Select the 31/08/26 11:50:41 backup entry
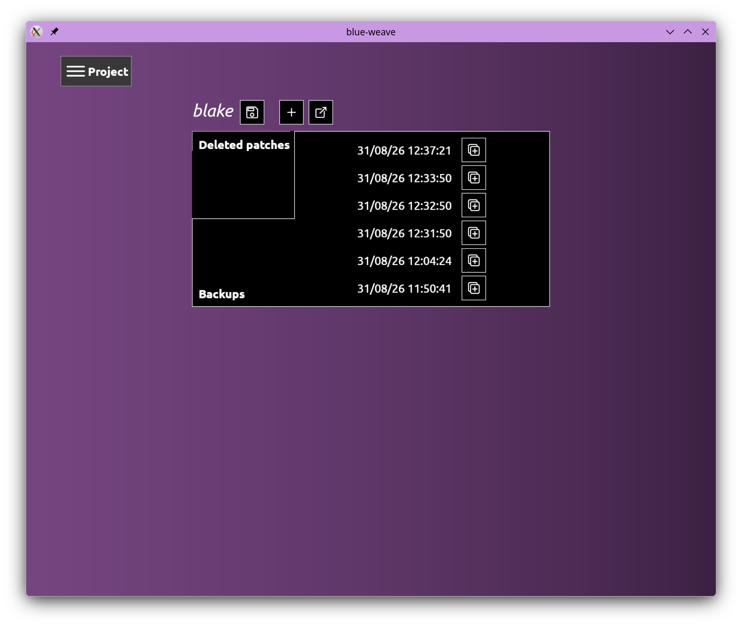Screen dimensions: 742x627 coord(404,288)
